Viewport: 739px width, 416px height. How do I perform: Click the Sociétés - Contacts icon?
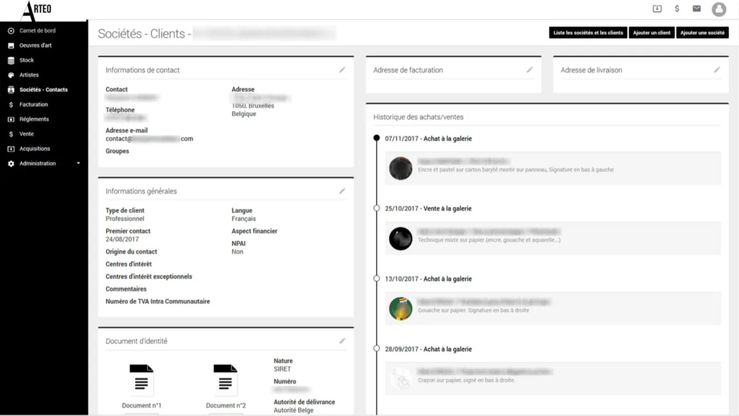point(11,90)
